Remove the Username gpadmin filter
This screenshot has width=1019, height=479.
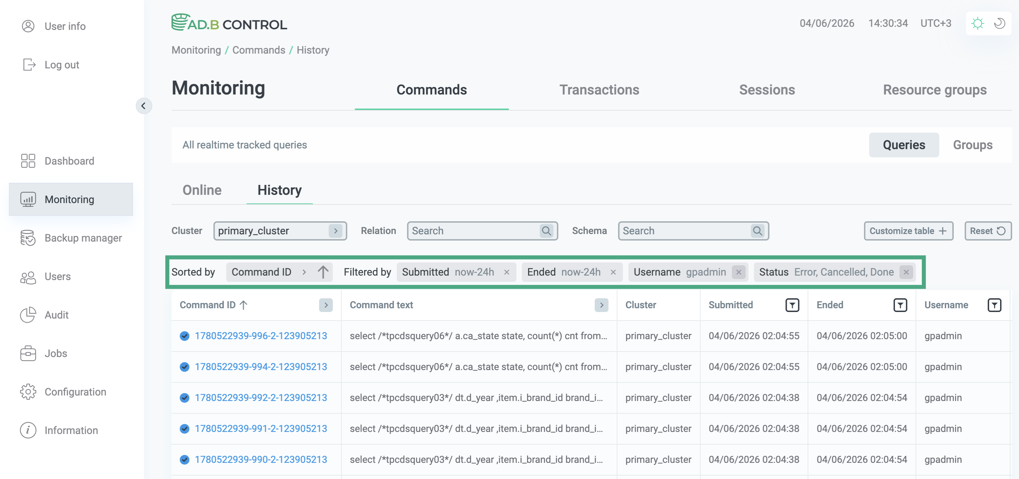(x=739, y=272)
